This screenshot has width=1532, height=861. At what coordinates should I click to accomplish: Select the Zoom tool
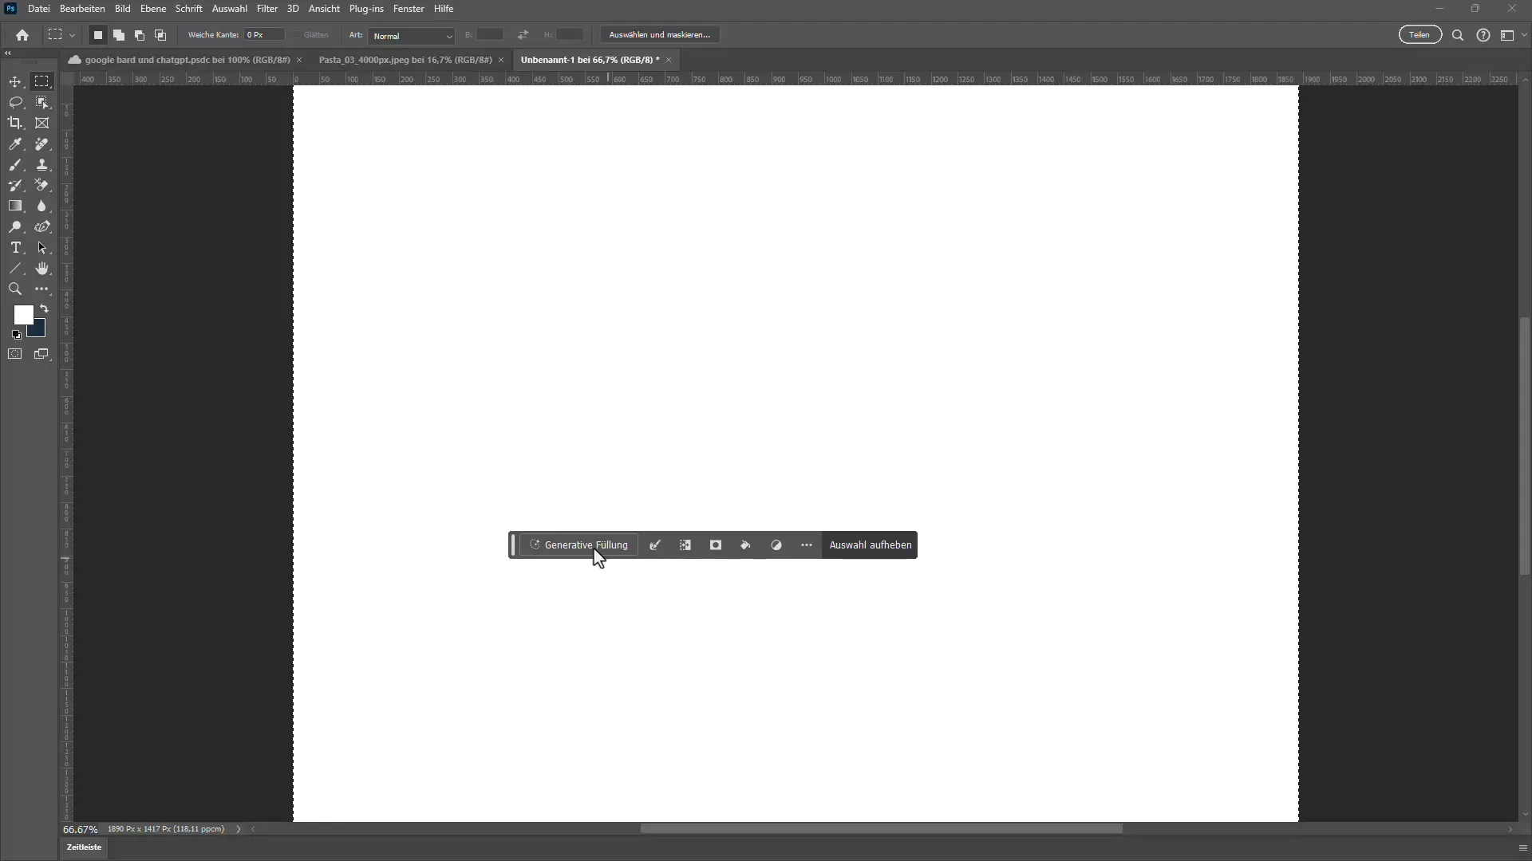click(16, 290)
